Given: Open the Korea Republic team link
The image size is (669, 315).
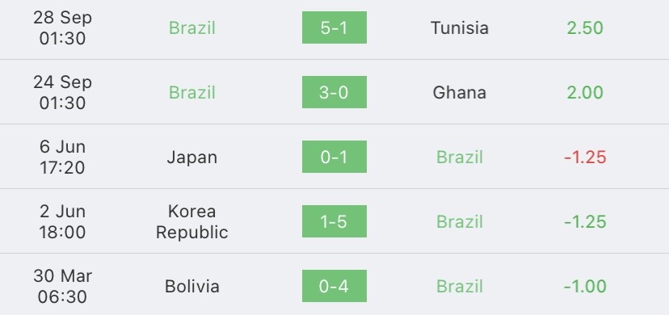Looking at the screenshot, I should (x=192, y=221).
